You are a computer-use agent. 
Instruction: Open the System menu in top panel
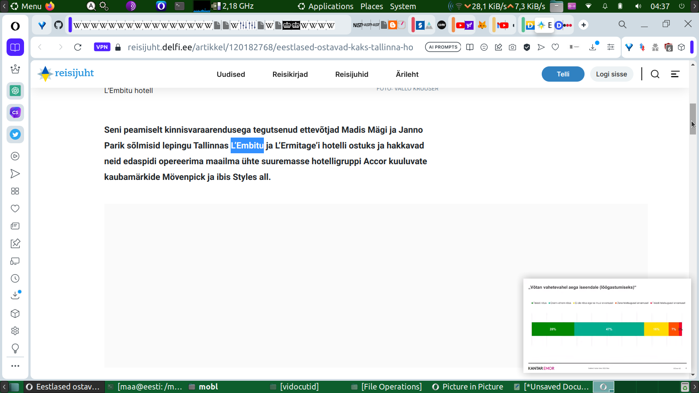tap(403, 6)
